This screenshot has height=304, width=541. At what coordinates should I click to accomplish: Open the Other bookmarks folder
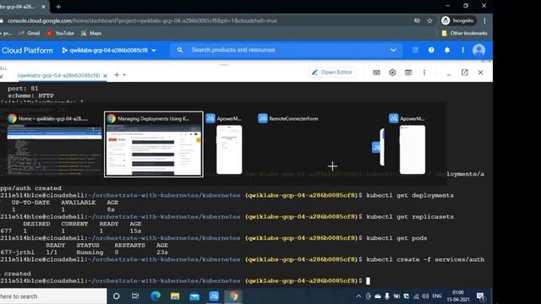pos(464,33)
